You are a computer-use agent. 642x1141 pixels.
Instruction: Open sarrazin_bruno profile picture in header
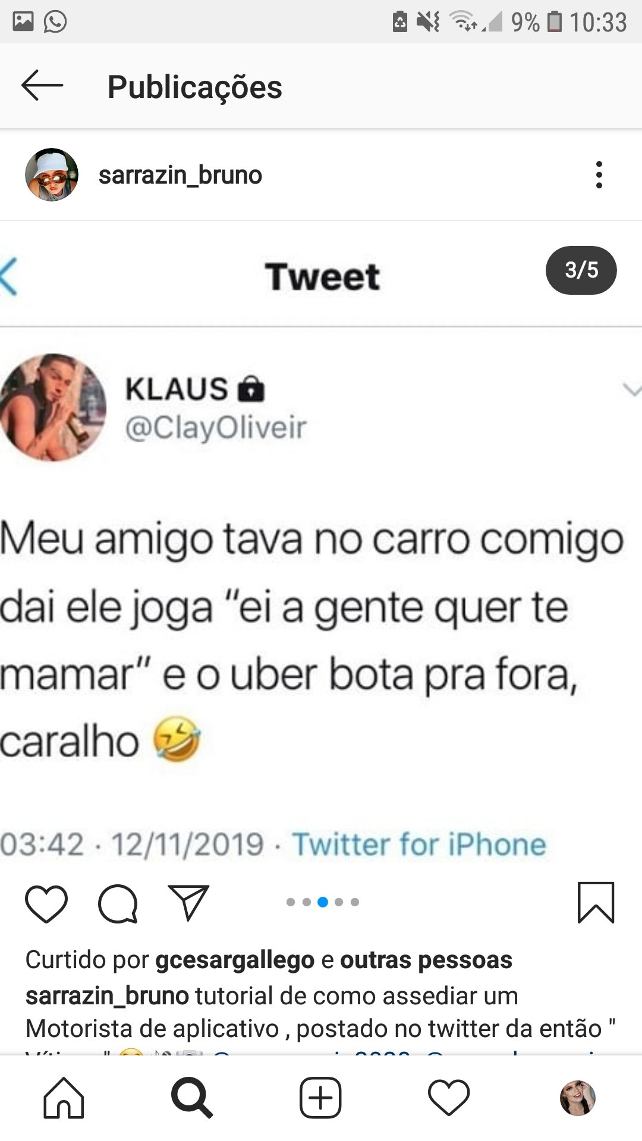(x=52, y=175)
